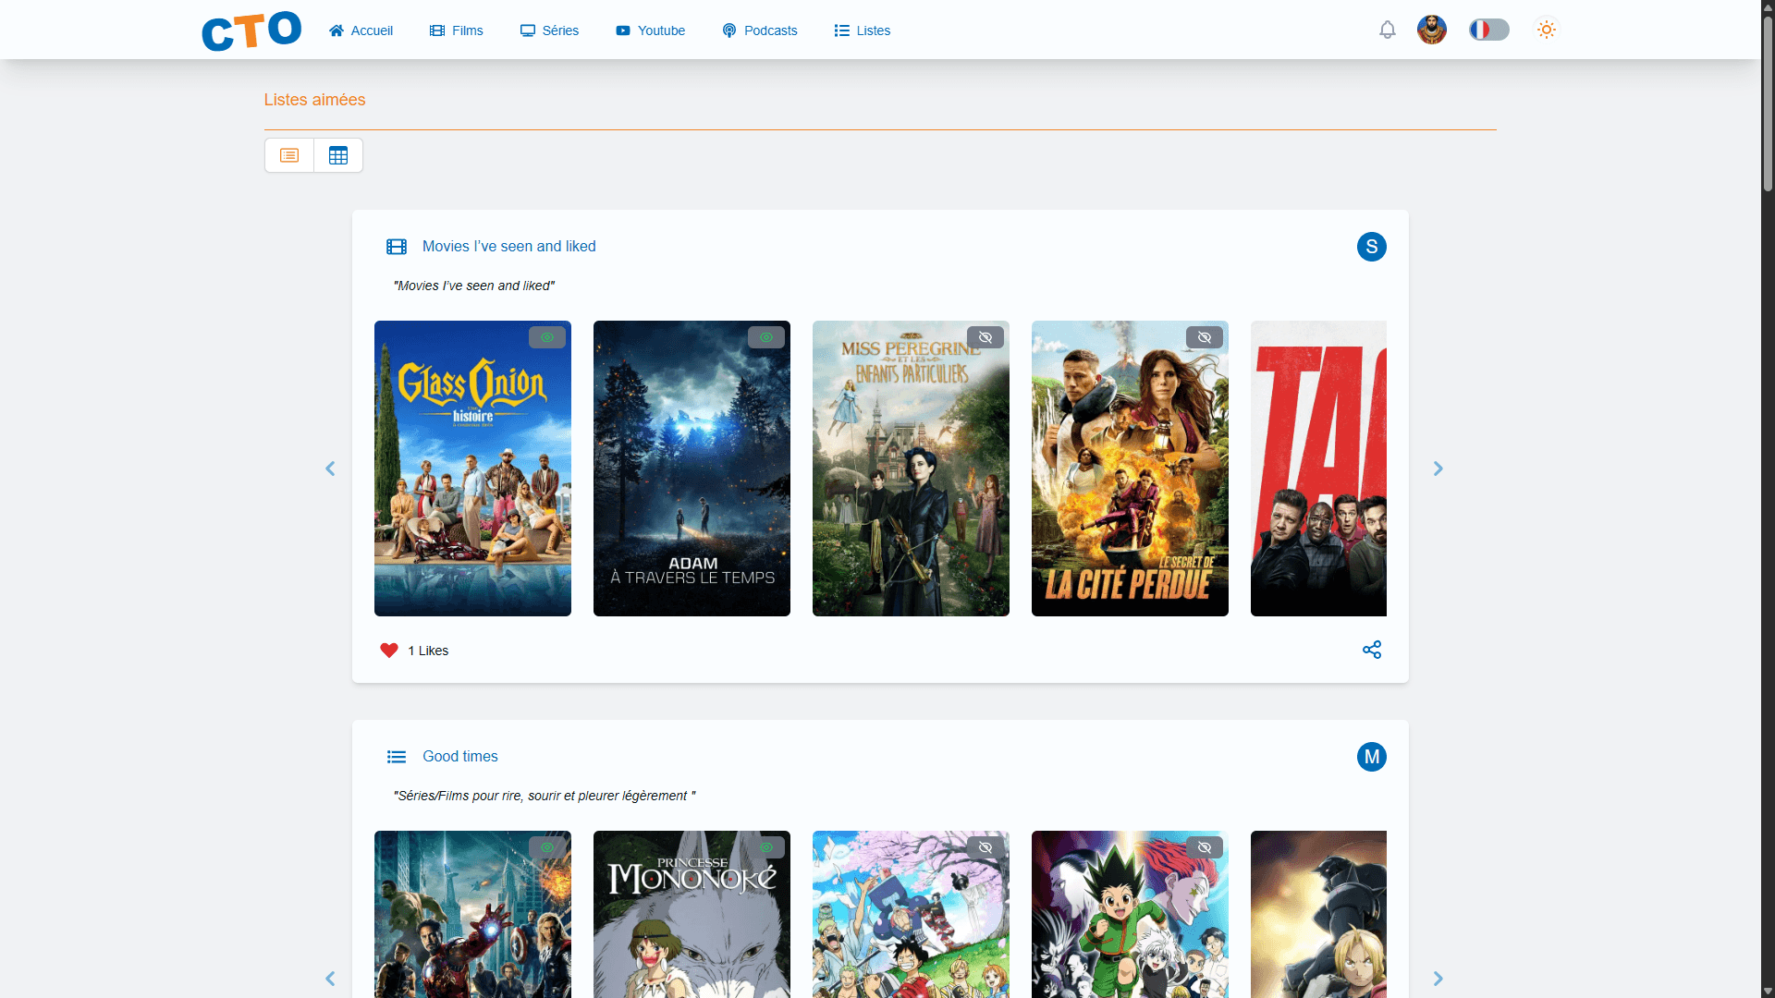The width and height of the screenshot is (1775, 998).
Task: Open the Films menu item
Action: coord(457,30)
